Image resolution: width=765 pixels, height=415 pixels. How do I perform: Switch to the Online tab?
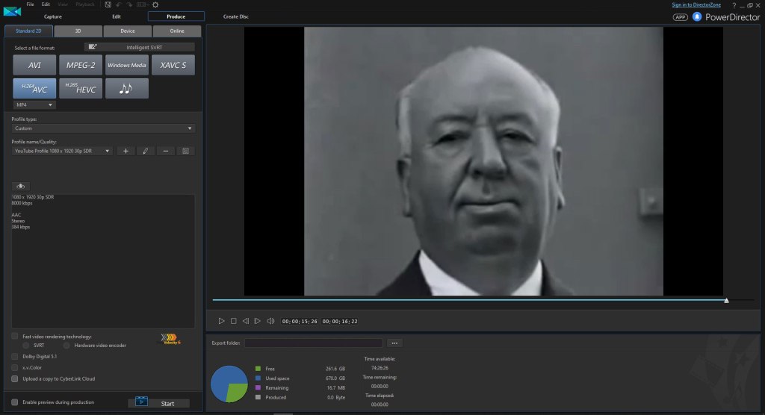177,31
